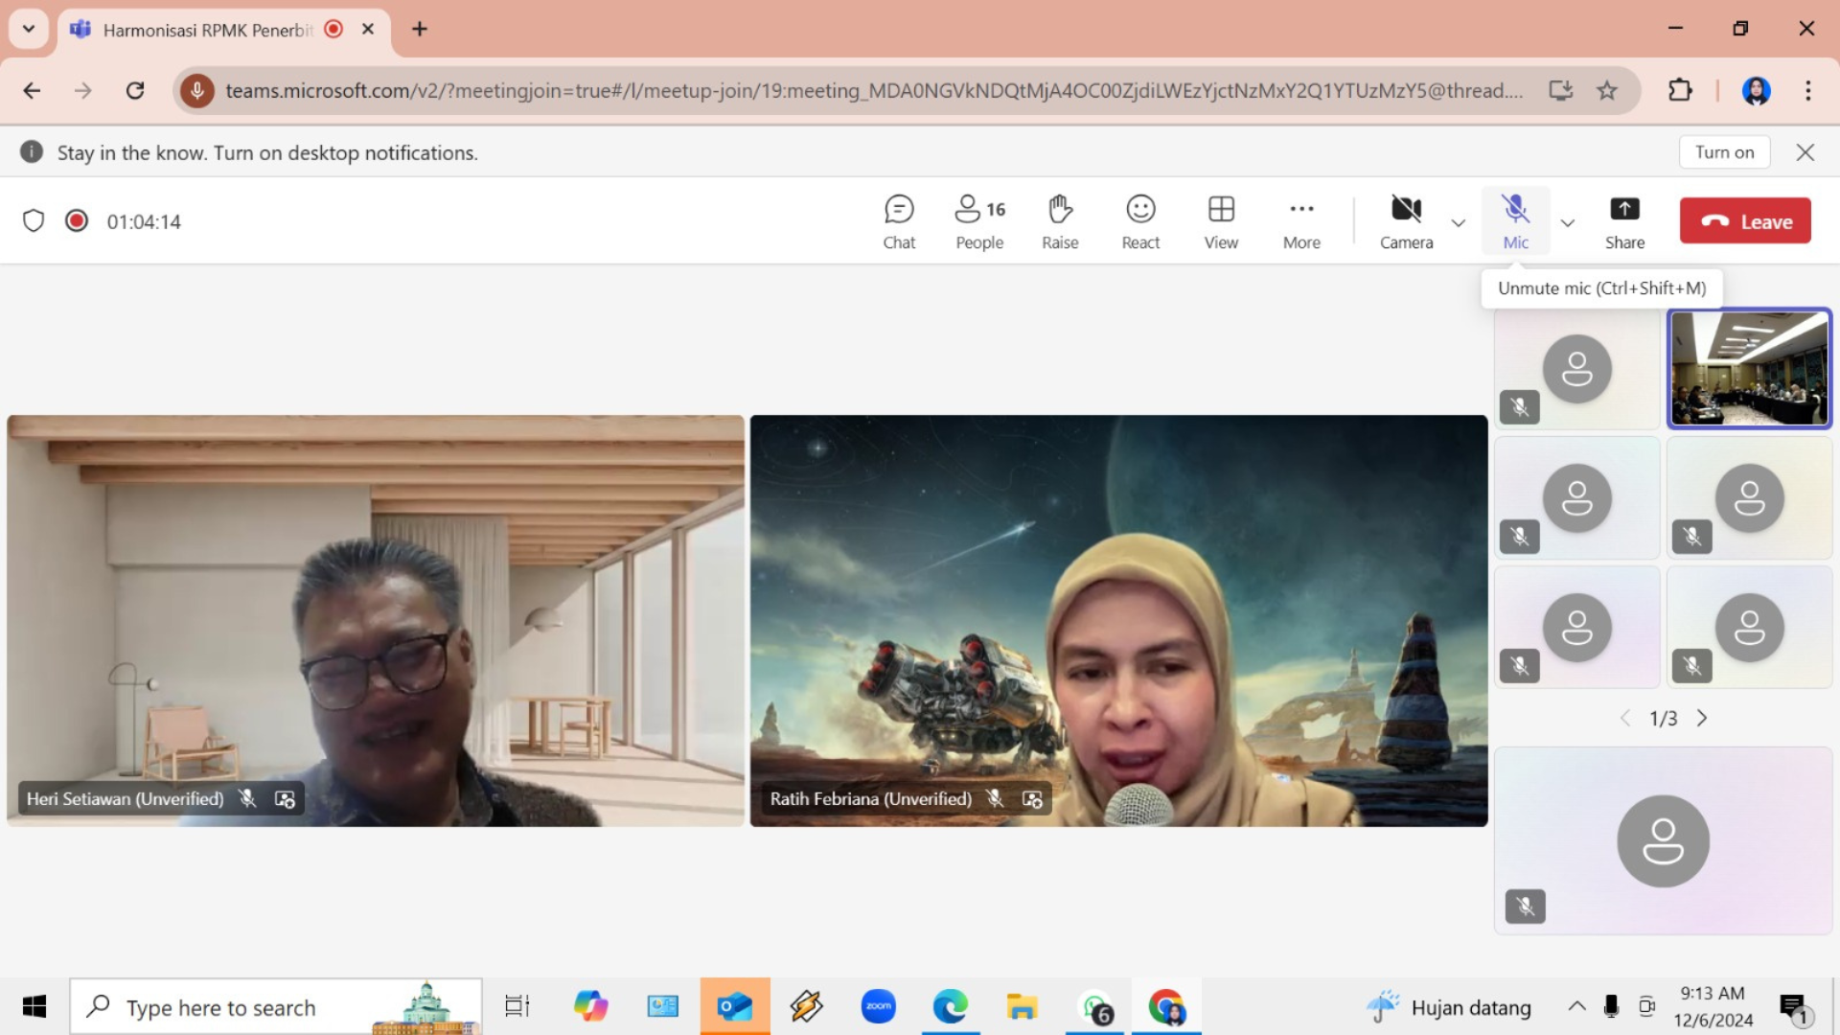
Task: Open the View layout options
Action: pos(1221,221)
